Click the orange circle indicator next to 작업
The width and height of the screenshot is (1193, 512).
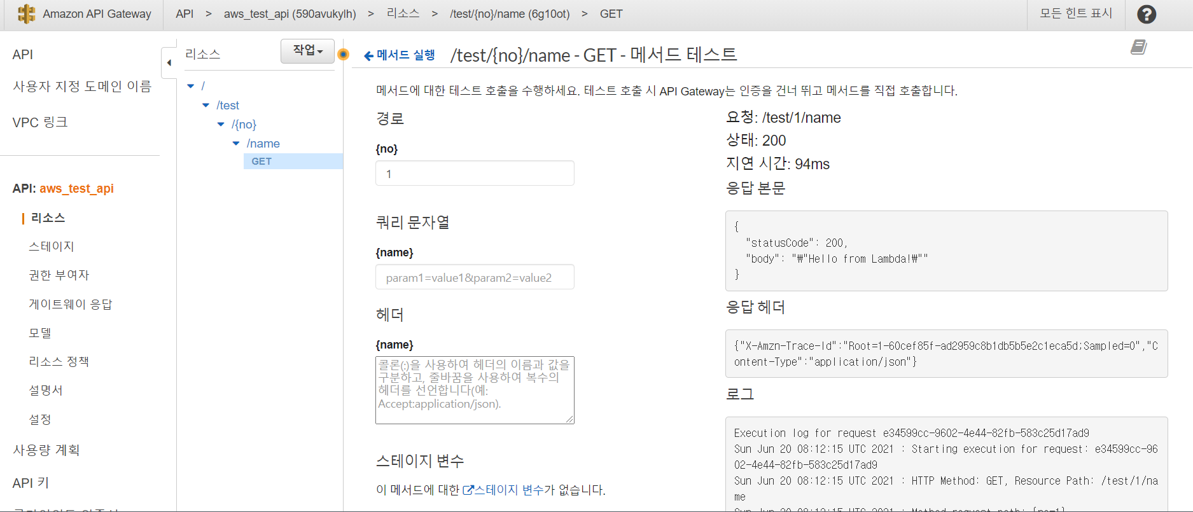344,54
